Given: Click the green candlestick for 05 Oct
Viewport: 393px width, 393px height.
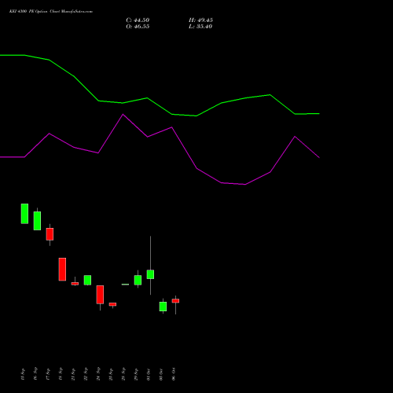Looking at the screenshot, I should (163, 307).
